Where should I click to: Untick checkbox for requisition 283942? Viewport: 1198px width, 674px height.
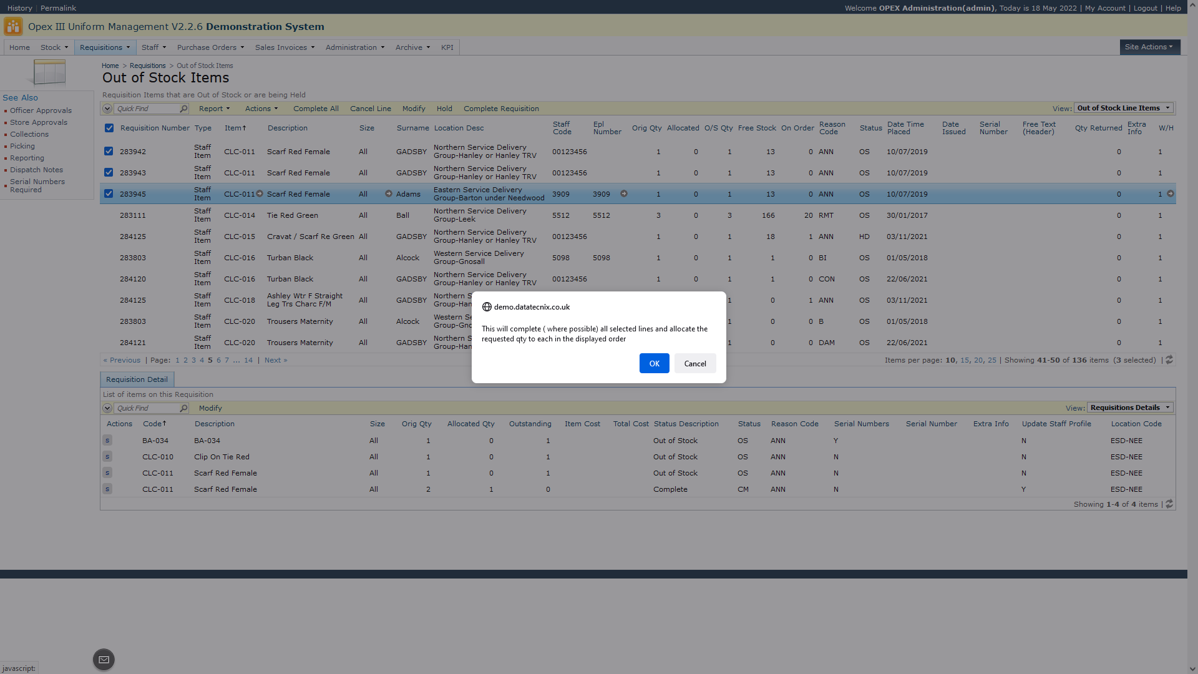(x=109, y=151)
